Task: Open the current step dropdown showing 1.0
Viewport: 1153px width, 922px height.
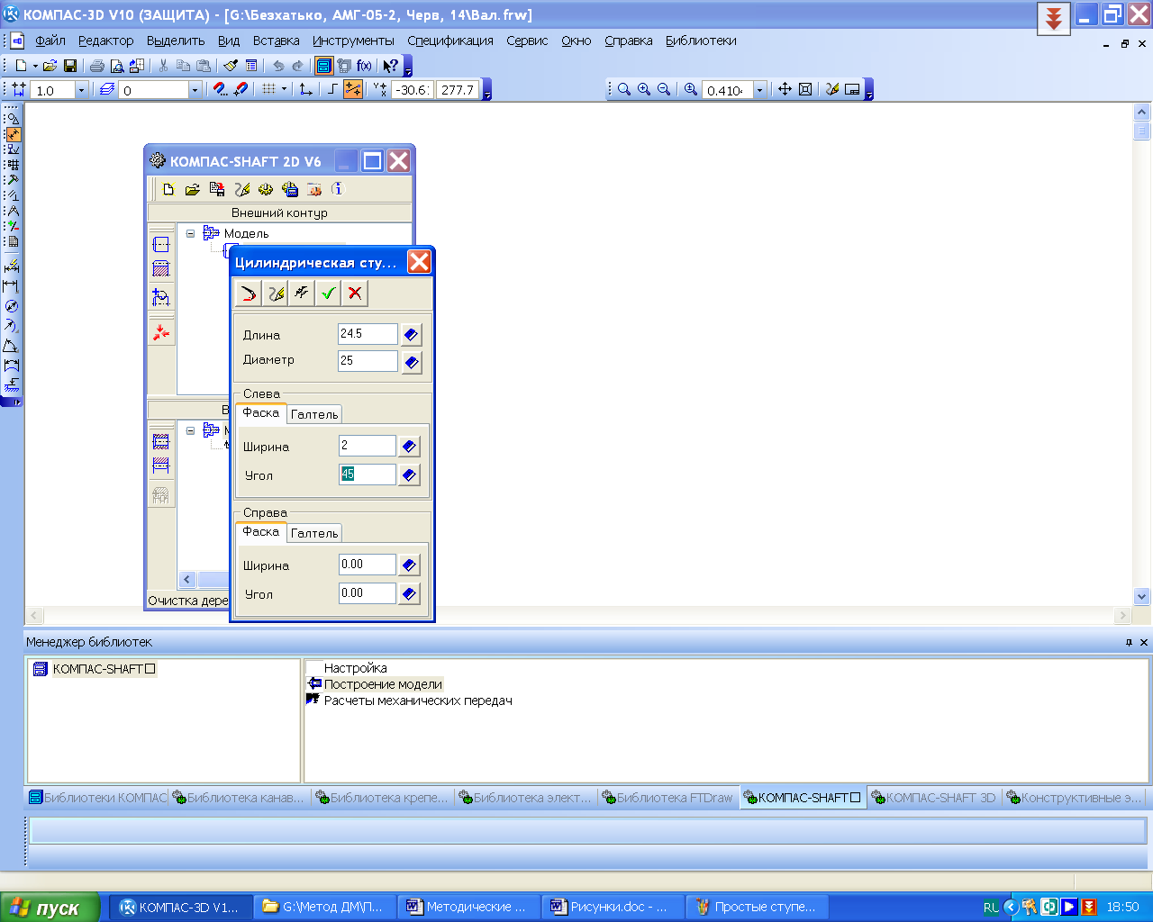Action: click(x=81, y=90)
